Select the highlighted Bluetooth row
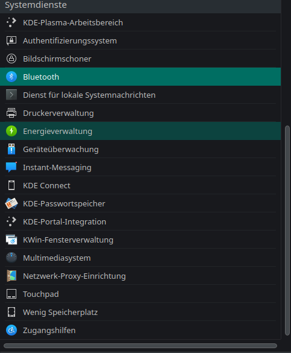The height and width of the screenshot is (353, 291). click(x=140, y=77)
